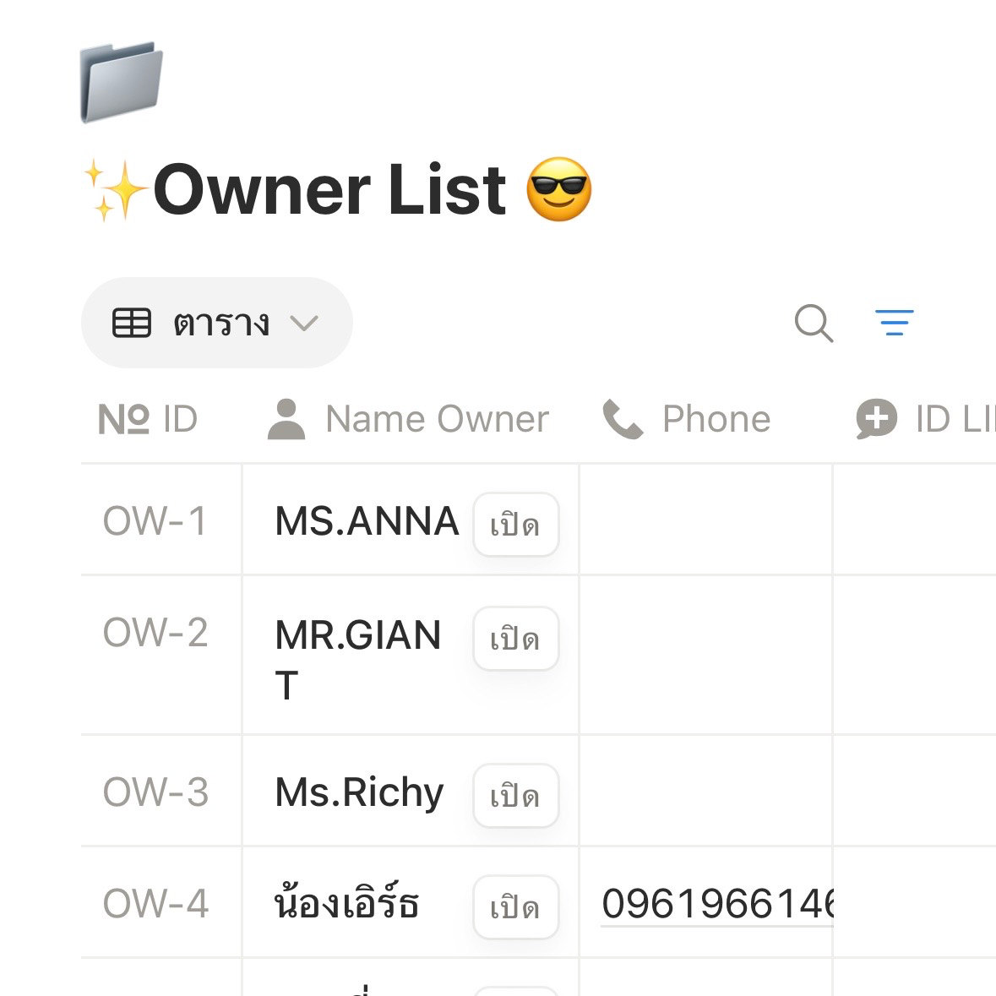This screenshot has width=996, height=996.
Task: Open the search magnifier icon
Action: (814, 323)
